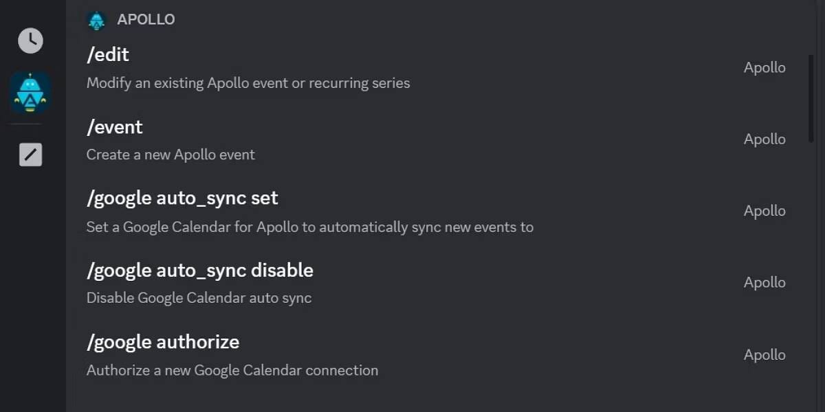Pick the /google auto_sync set command

[x=182, y=198]
